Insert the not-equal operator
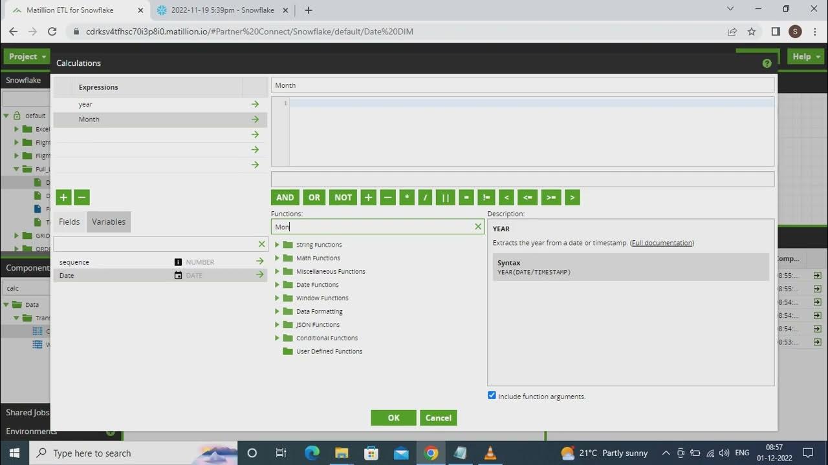 (x=486, y=198)
